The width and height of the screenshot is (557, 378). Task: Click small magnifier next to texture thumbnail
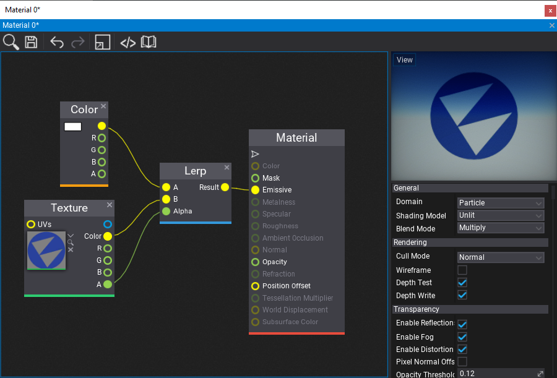71,243
